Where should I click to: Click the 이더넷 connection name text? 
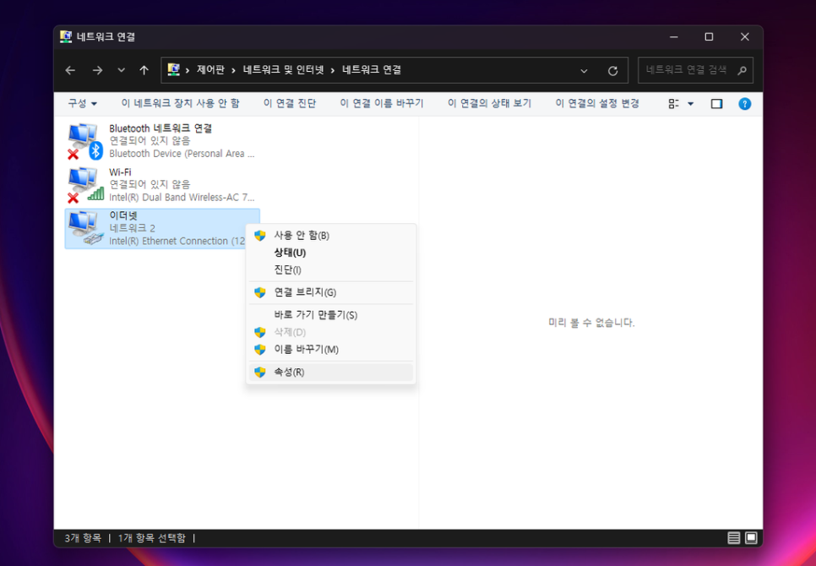(123, 215)
